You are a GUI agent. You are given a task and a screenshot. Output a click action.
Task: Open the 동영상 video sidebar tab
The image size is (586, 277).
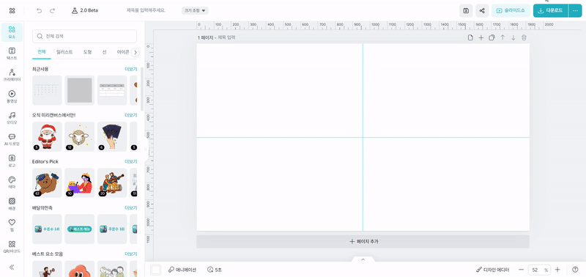tap(12, 97)
